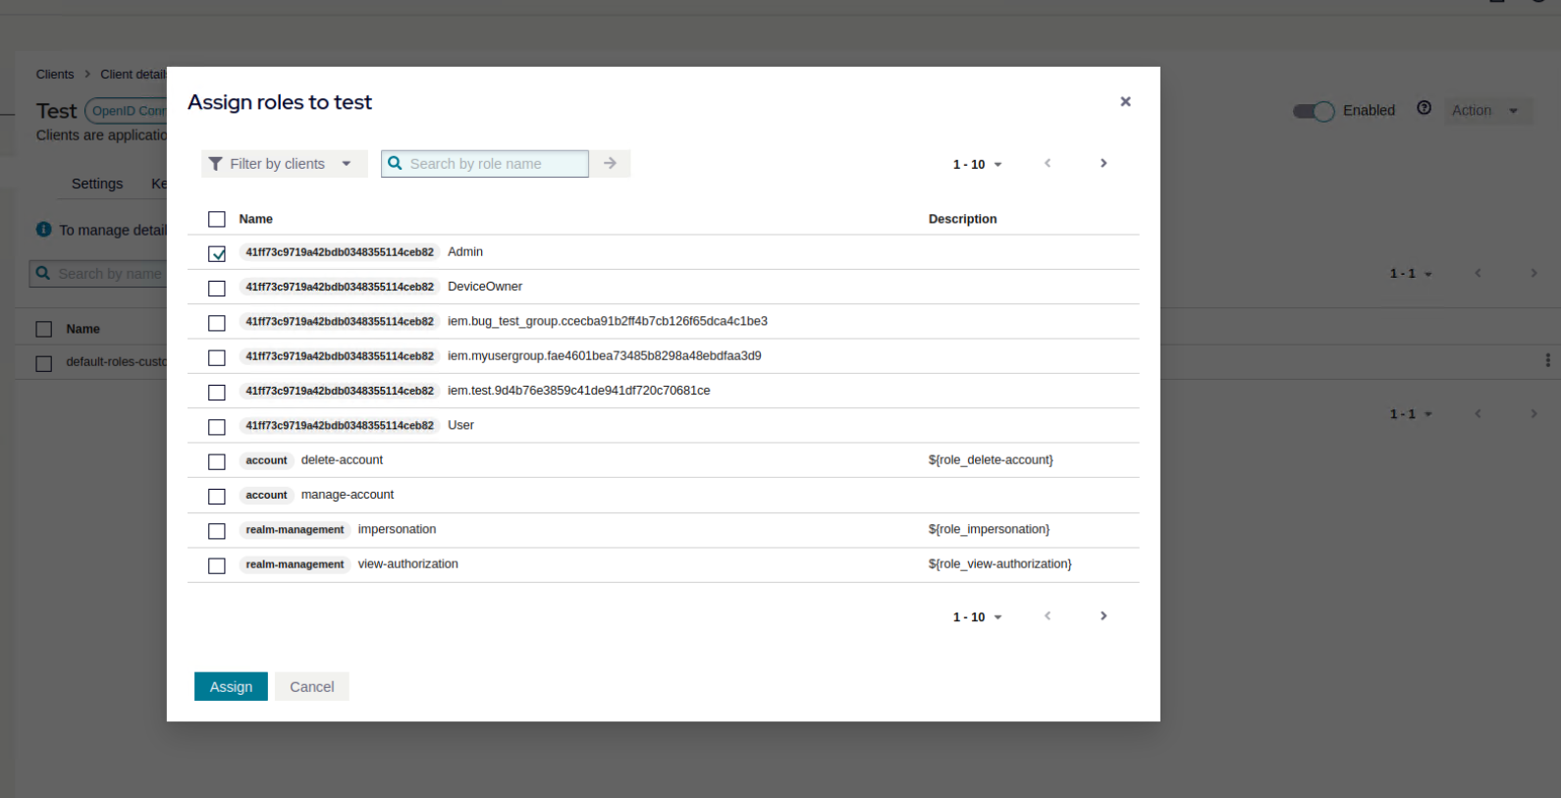This screenshot has width=1561, height=798.
Task: Open lower 1 - 1 pagination dropdown
Action: click(x=1411, y=414)
